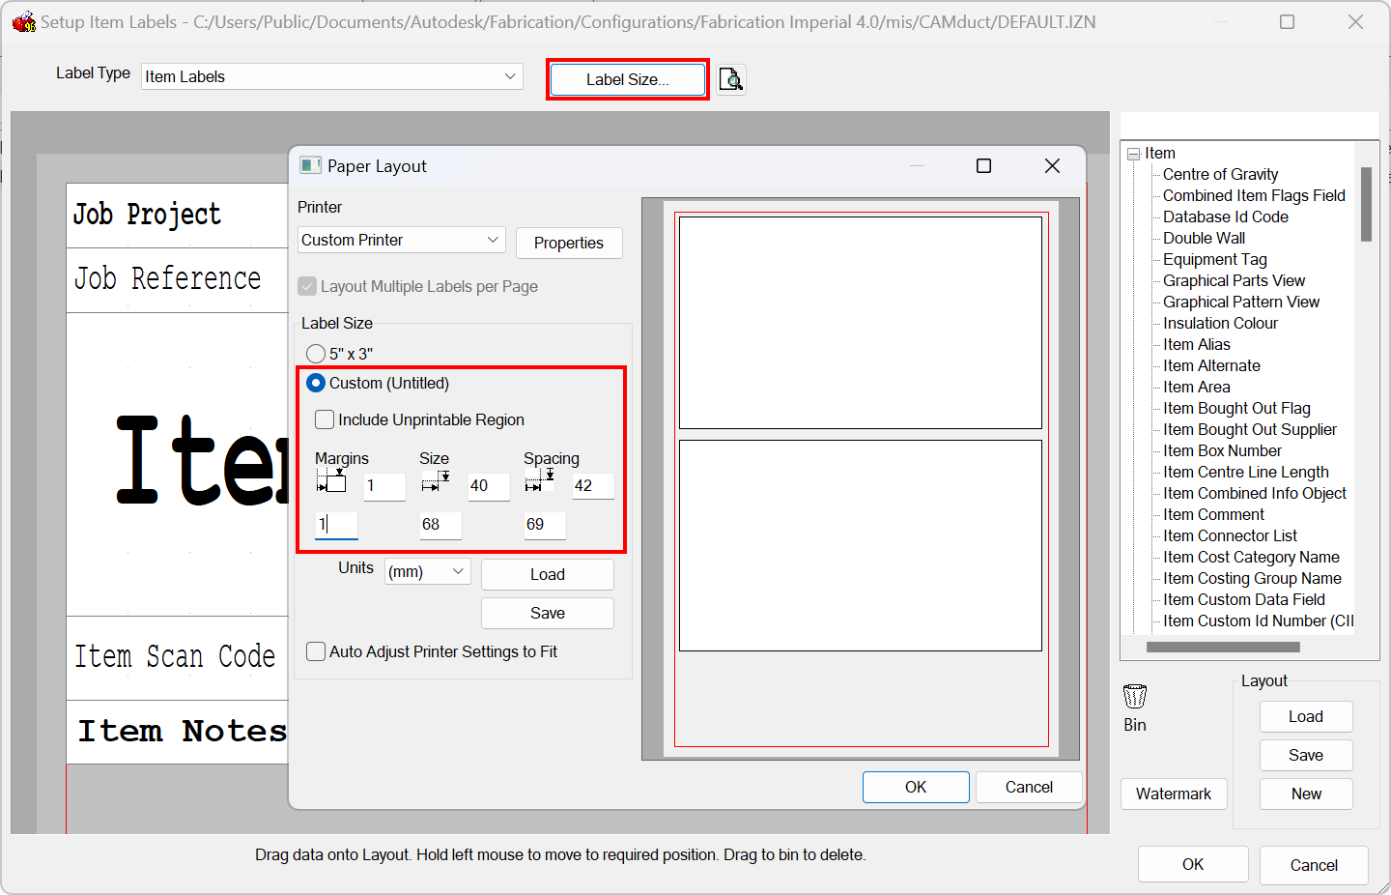
Task: Select the 5" x 3" label size
Action: (x=315, y=353)
